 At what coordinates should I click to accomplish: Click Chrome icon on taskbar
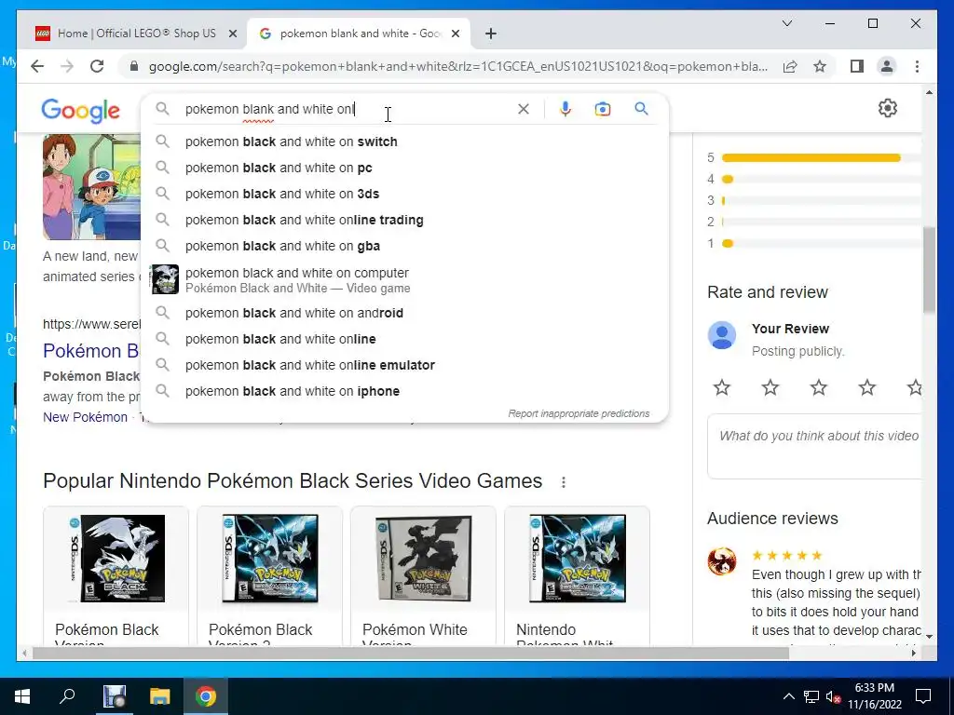pyautogui.click(x=206, y=696)
